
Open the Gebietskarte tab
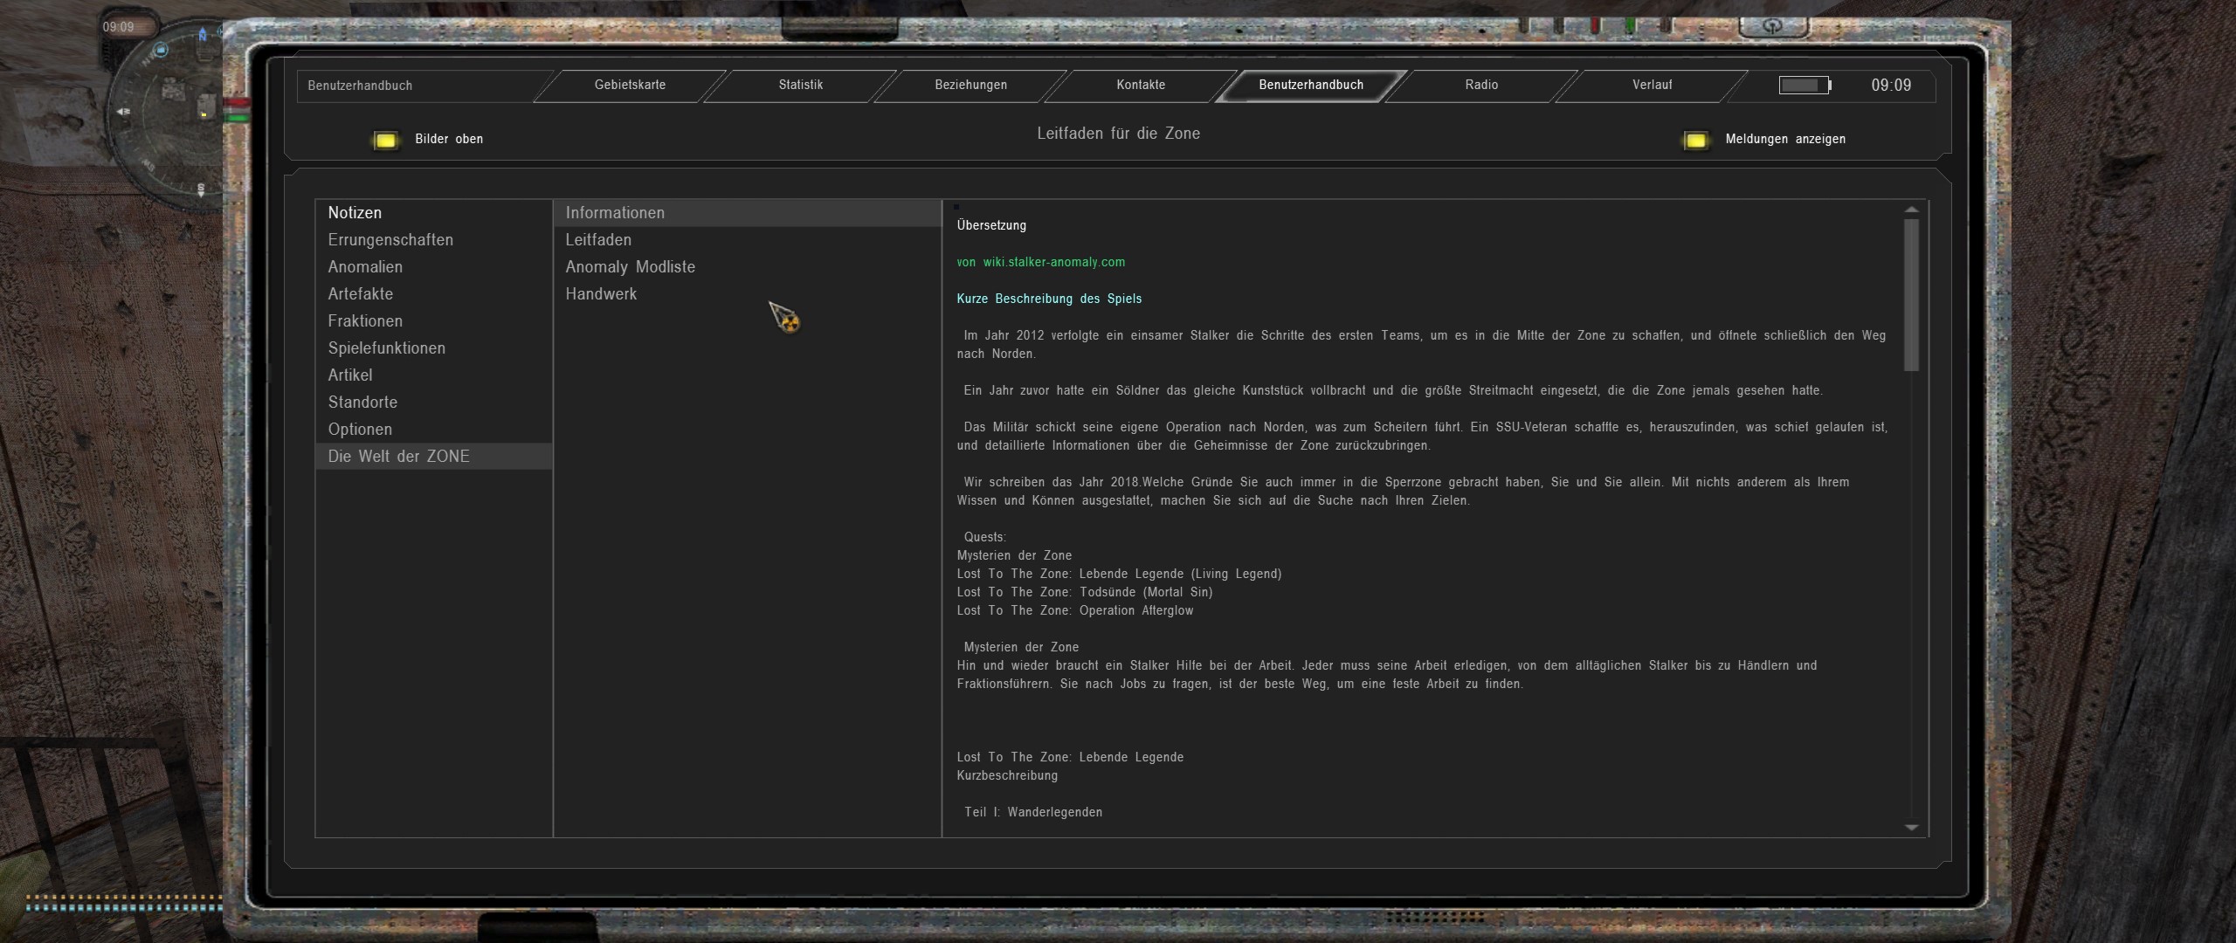point(630,85)
